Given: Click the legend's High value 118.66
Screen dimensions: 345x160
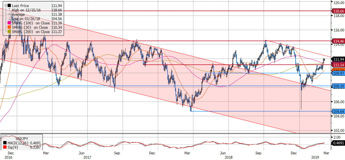Looking at the screenshot, I should 56,10.
